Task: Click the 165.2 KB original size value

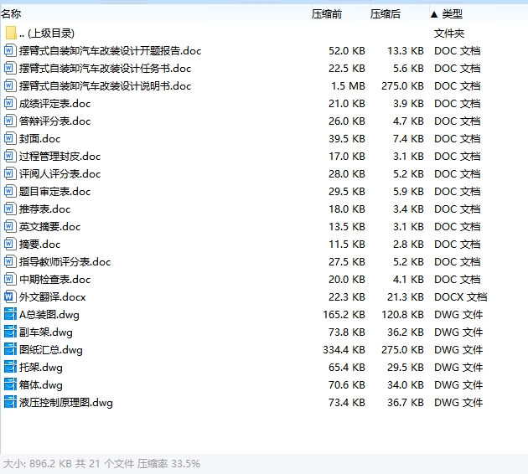Action: click(344, 315)
